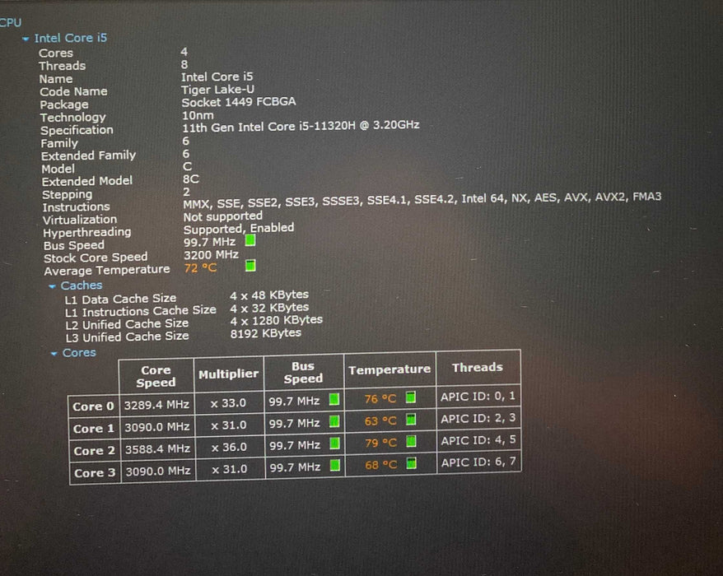Click the Threads column header in table
This screenshot has width=723, height=576.
pyautogui.click(x=478, y=367)
